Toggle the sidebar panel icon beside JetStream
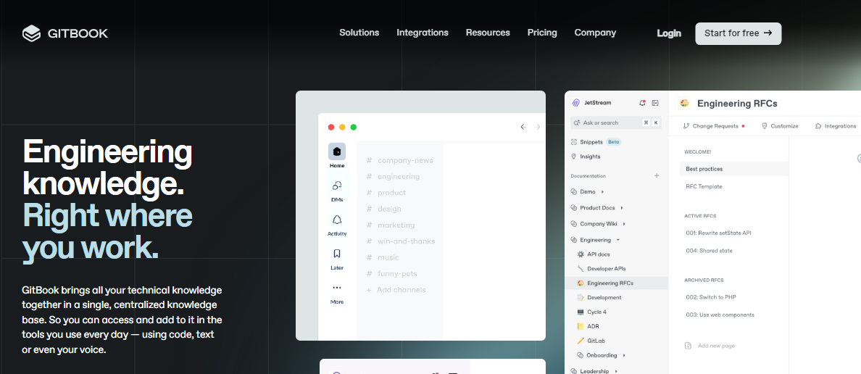Viewport: 861px width, 374px height. click(655, 103)
